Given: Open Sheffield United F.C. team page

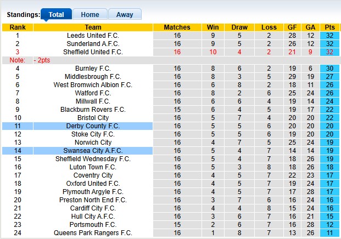Looking at the screenshot, I should click(93, 52).
